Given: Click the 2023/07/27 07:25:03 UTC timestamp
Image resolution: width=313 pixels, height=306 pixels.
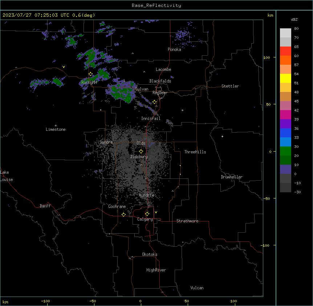Looking at the screenshot, I should point(36,15).
